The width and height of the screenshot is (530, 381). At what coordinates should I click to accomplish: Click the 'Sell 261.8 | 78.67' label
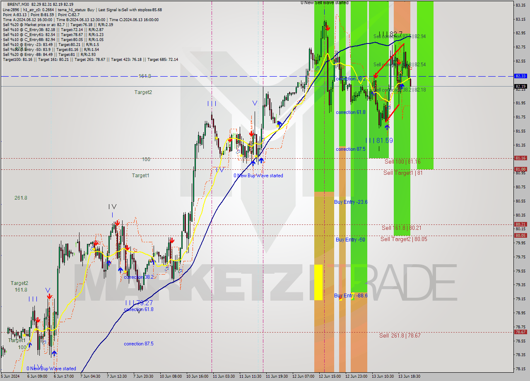(400, 335)
